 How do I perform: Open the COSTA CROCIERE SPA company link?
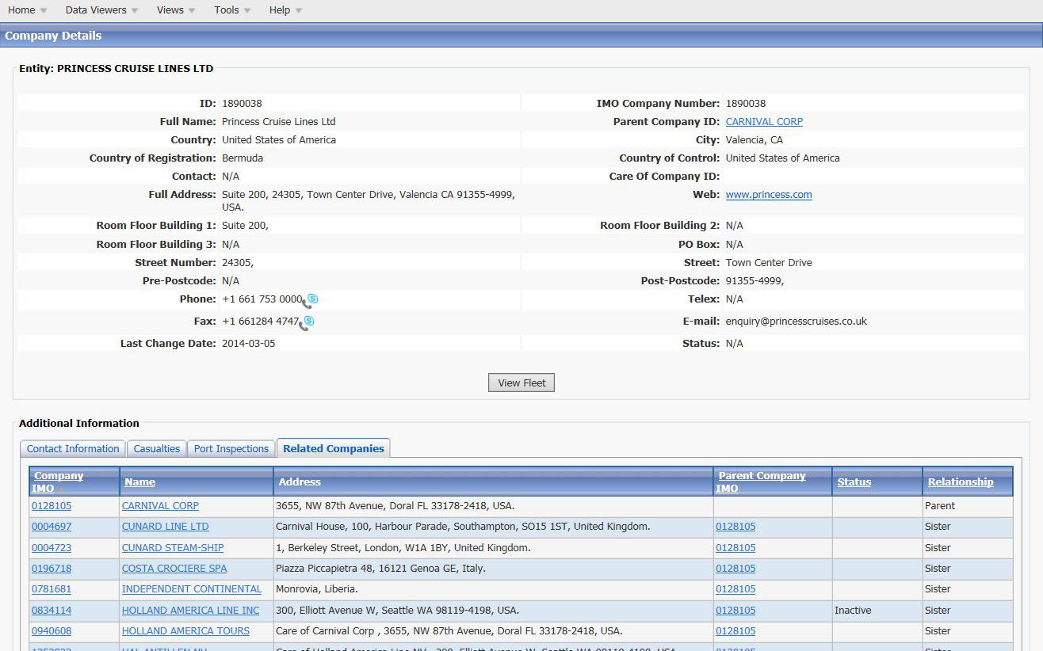pos(174,569)
